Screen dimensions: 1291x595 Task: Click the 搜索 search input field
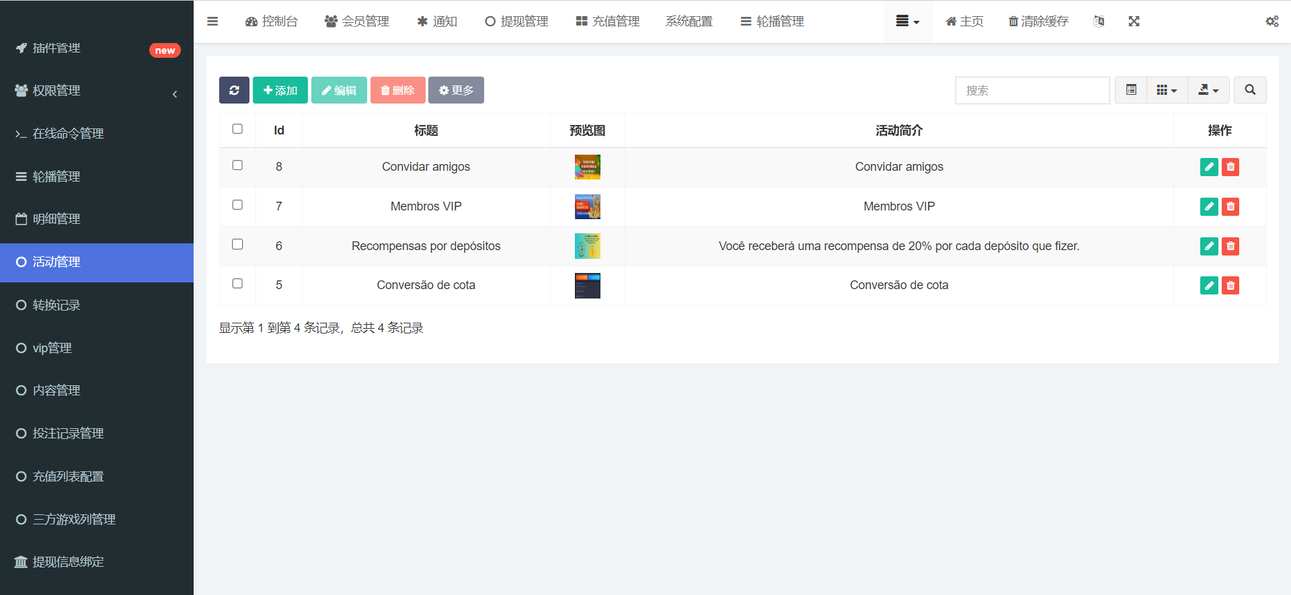point(1032,90)
